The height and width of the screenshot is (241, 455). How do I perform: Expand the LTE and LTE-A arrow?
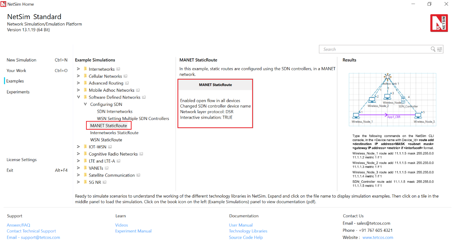[78, 161]
